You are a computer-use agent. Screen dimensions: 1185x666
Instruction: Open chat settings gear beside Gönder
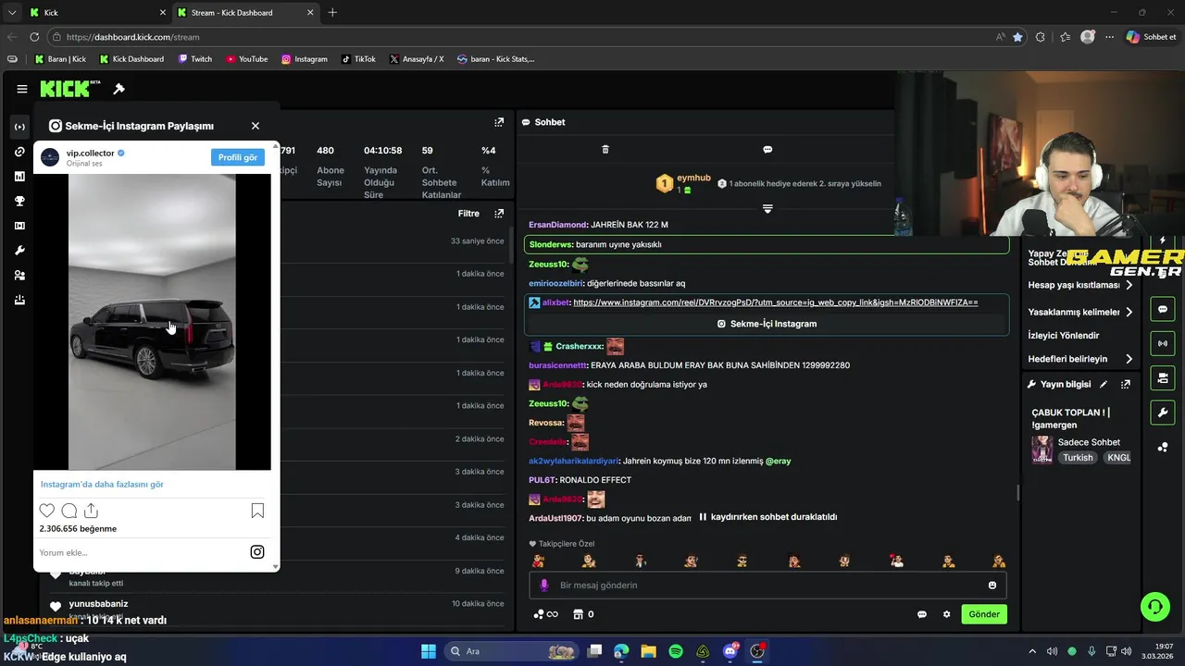click(x=946, y=614)
